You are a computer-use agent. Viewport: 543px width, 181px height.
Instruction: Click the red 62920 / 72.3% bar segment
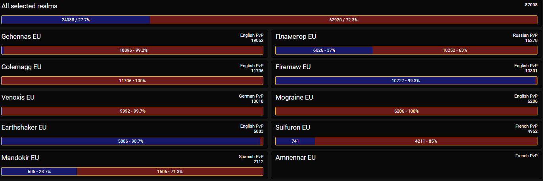click(x=343, y=20)
